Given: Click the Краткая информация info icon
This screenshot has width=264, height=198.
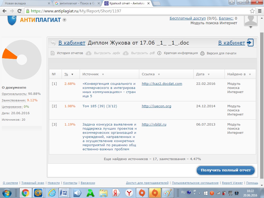Looking at the screenshot, I should click(x=159, y=53).
